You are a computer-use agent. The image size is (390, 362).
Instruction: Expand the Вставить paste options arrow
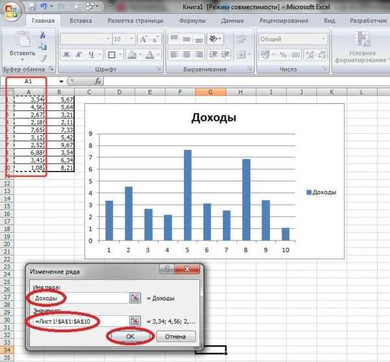pyautogui.click(x=22, y=60)
